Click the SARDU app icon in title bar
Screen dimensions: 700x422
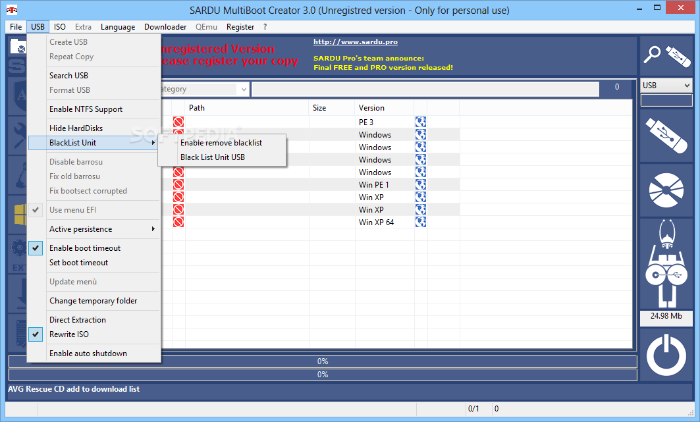click(x=12, y=10)
